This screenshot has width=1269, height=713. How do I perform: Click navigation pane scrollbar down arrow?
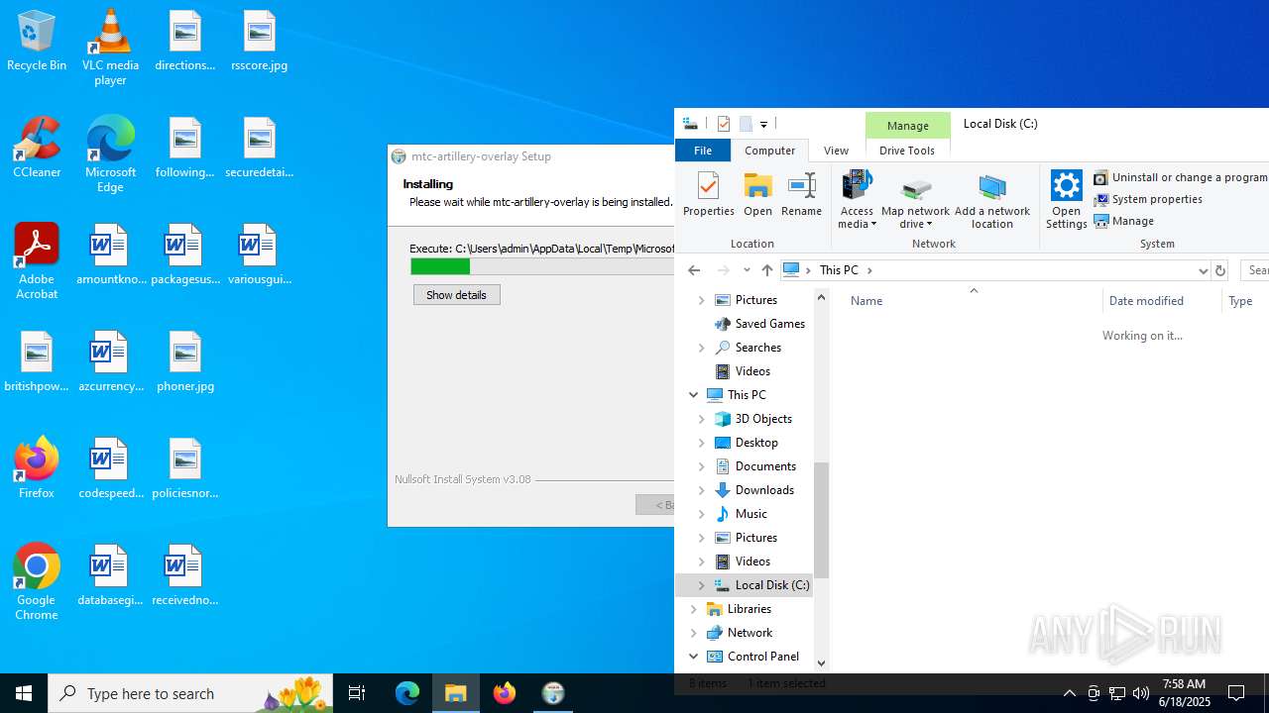(x=821, y=663)
